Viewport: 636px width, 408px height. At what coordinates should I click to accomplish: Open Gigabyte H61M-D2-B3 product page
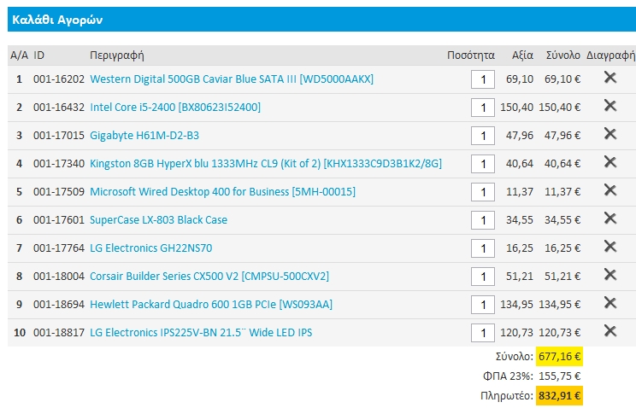pyautogui.click(x=144, y=136)
